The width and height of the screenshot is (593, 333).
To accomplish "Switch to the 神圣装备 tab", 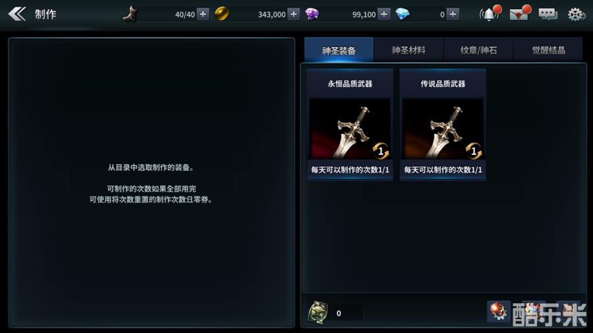I will tap(339, 49).
